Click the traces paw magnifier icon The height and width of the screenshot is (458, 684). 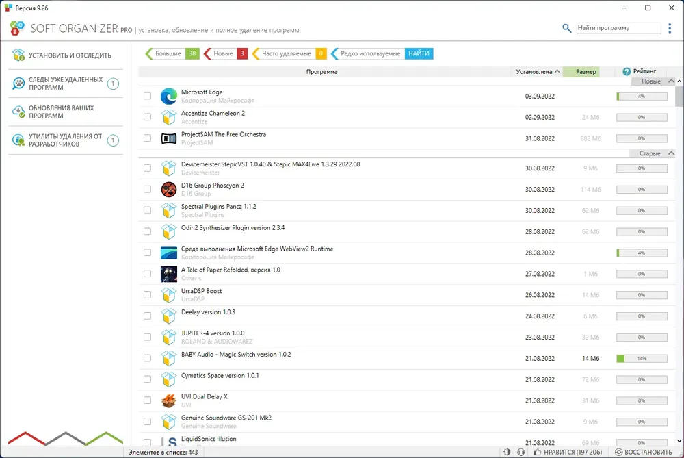[x=18, y=84]
